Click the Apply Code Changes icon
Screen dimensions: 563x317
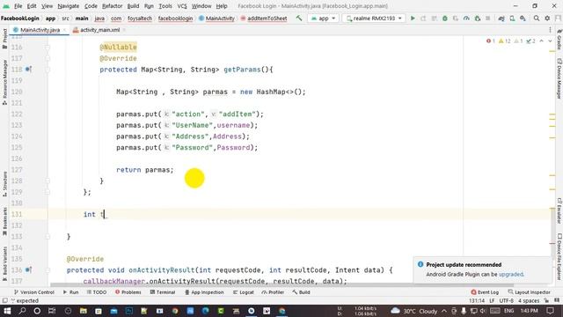434,18
